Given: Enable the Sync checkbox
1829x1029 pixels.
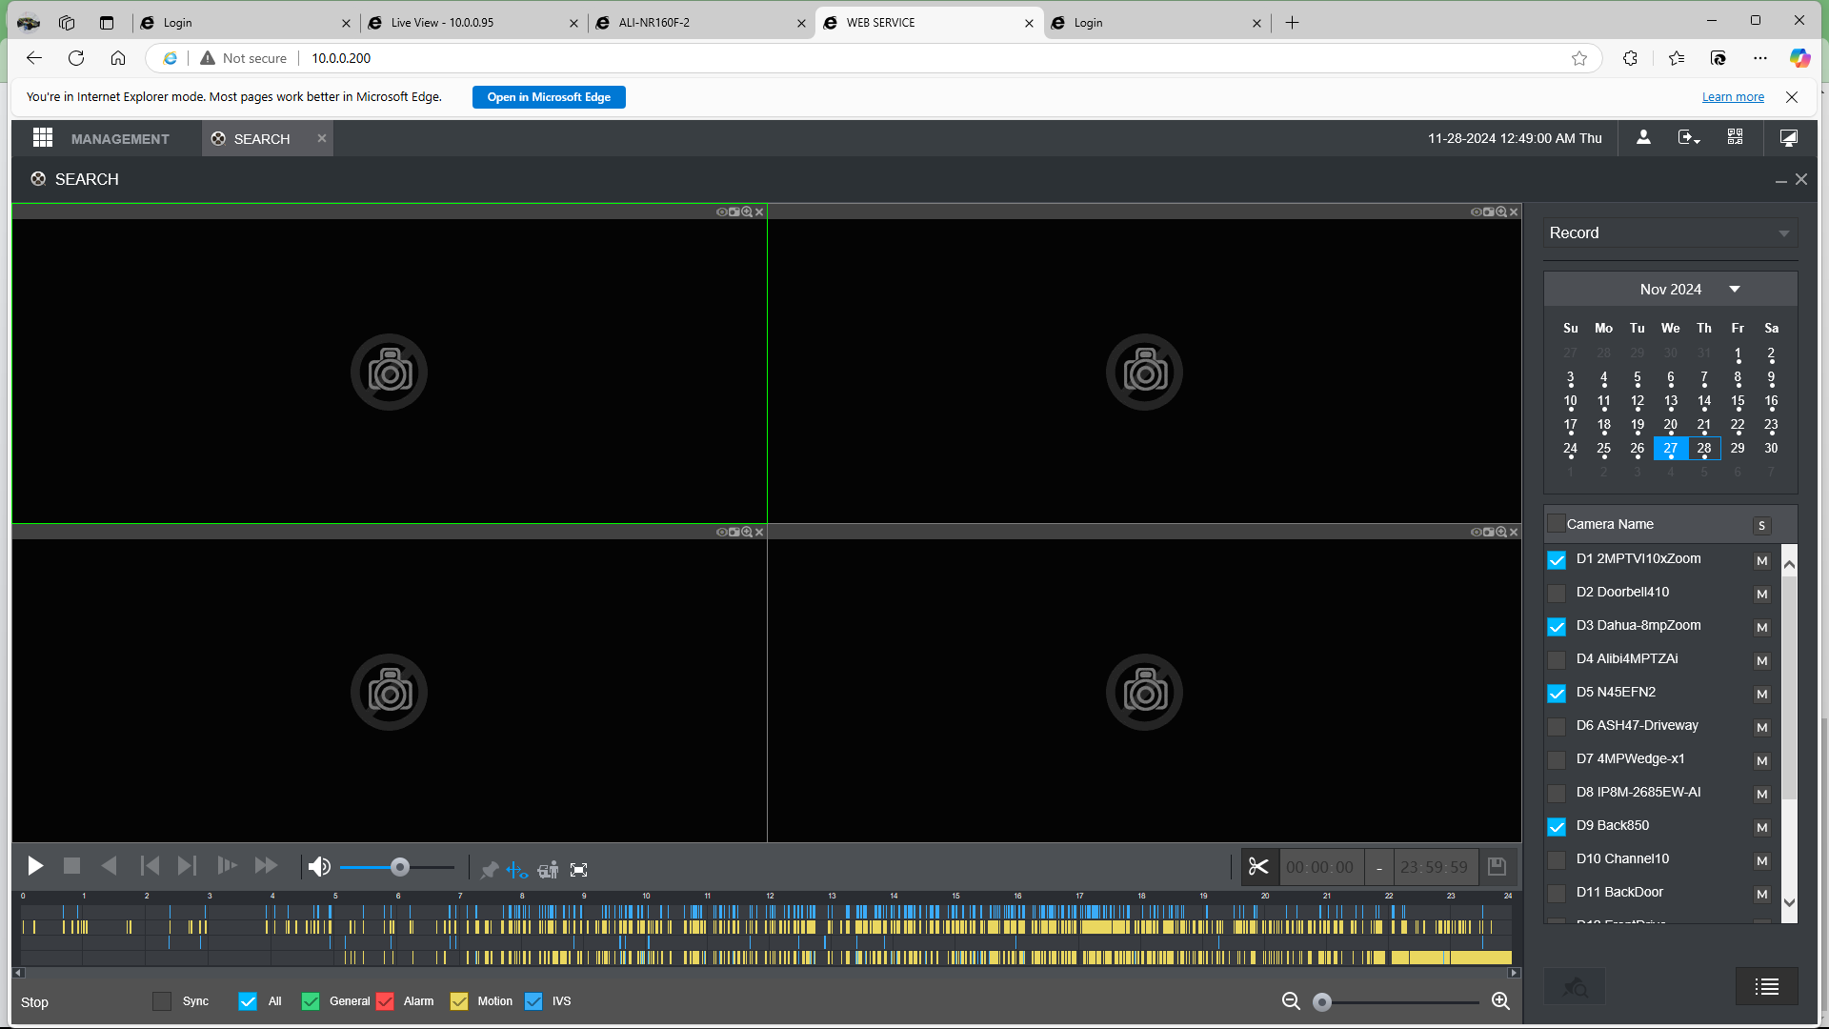Looking at the screenshot, I should click(162, 1001).
